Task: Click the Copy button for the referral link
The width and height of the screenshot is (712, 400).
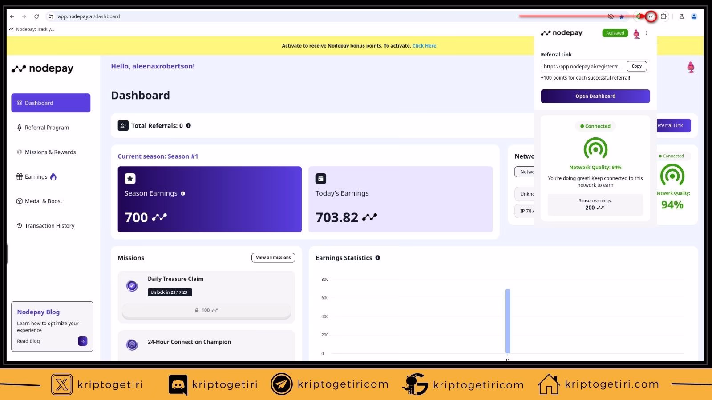Action: pyautogui.click(x=636, y=66)
